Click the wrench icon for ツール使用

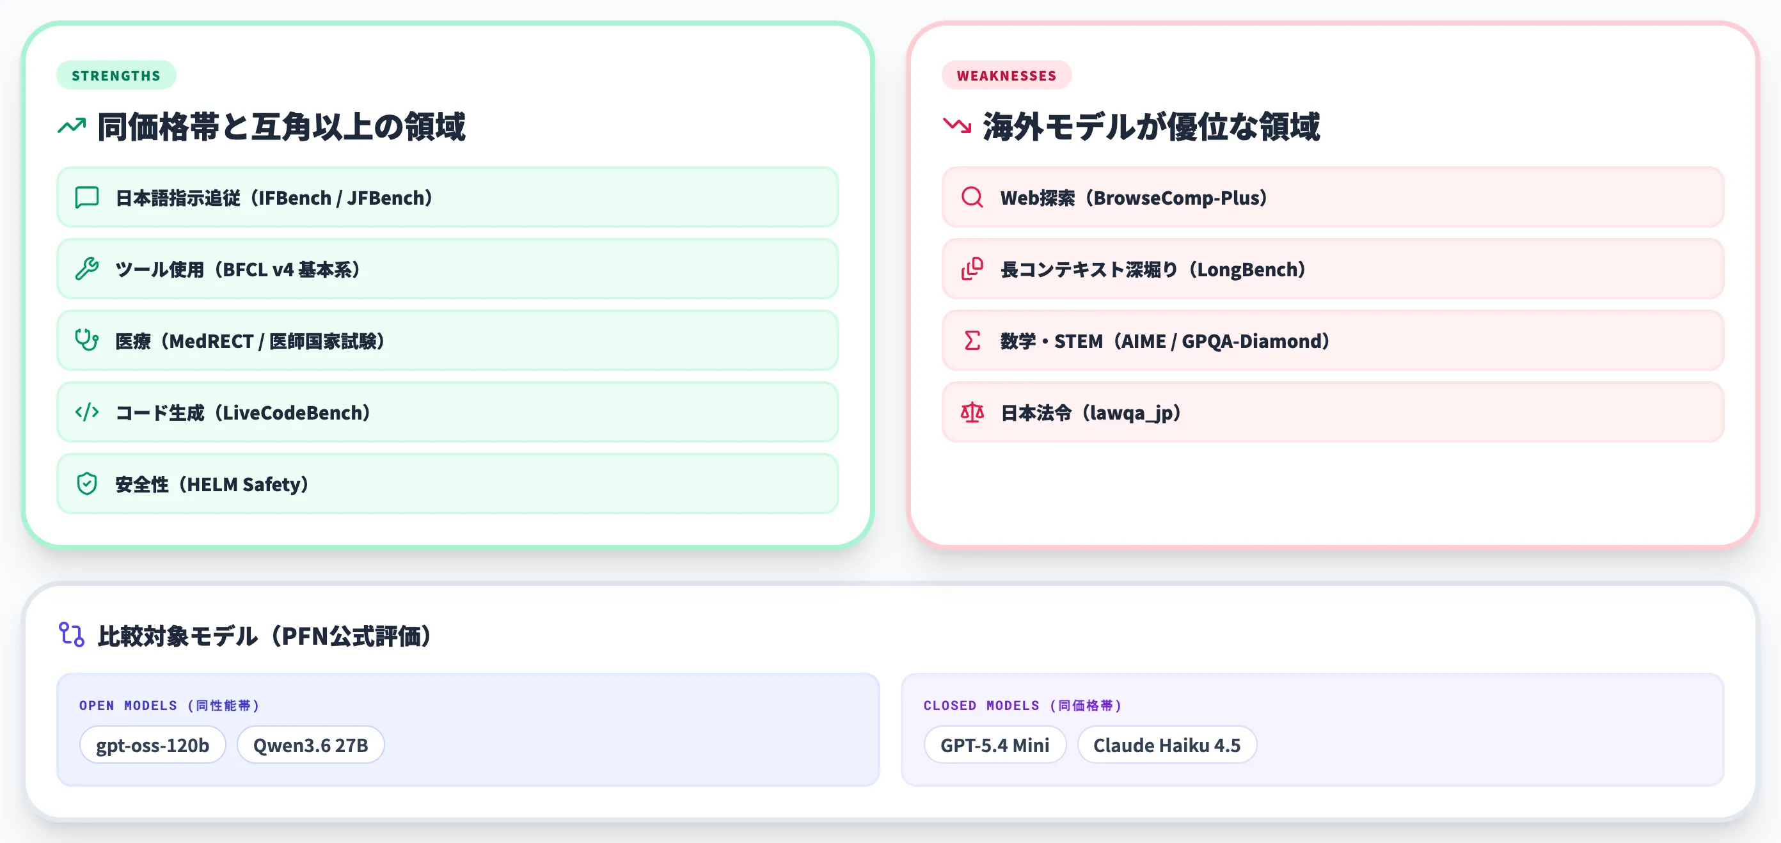point(87,269)
